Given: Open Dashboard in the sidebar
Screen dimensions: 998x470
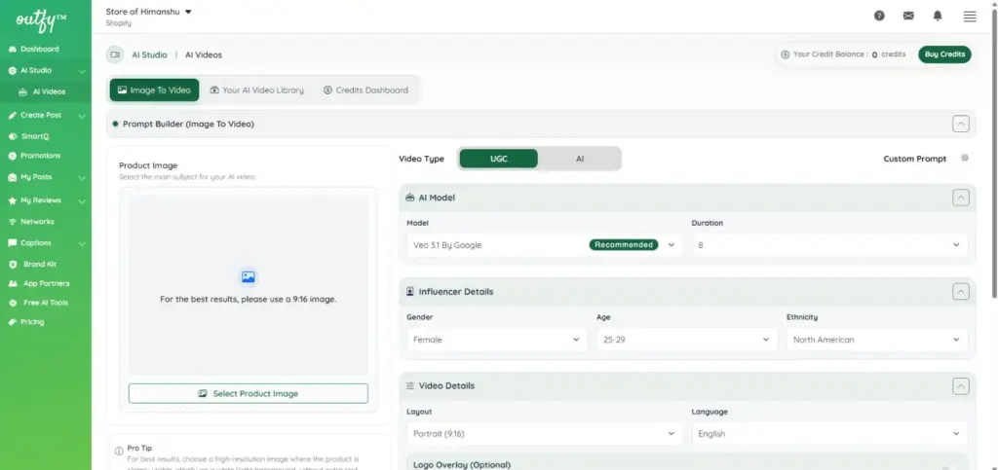Looking at the screenshot, I should click(x=39, y=49).
